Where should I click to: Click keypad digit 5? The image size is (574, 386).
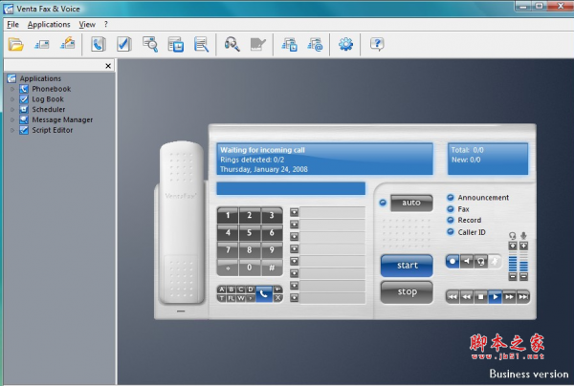250,232
